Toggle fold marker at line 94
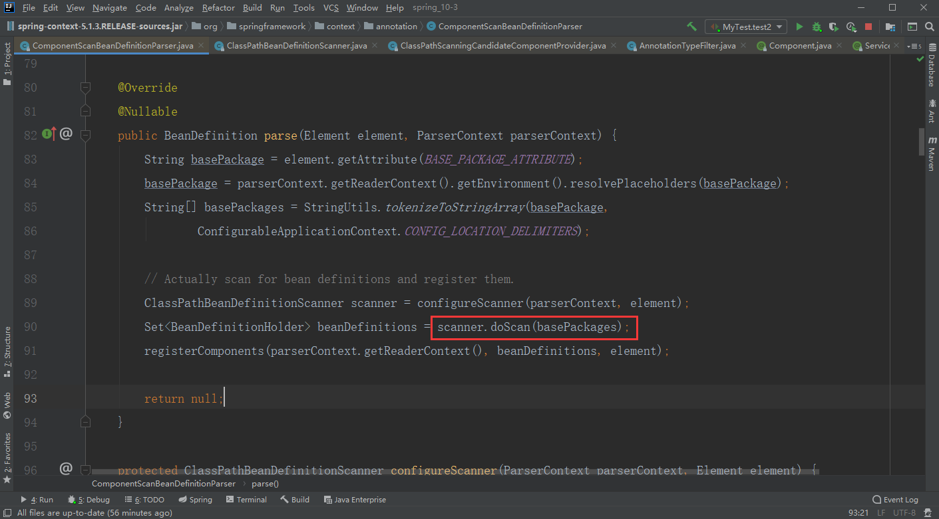This screenshot has width=939, height=519. pyautogui.click(x=85, y=421)
